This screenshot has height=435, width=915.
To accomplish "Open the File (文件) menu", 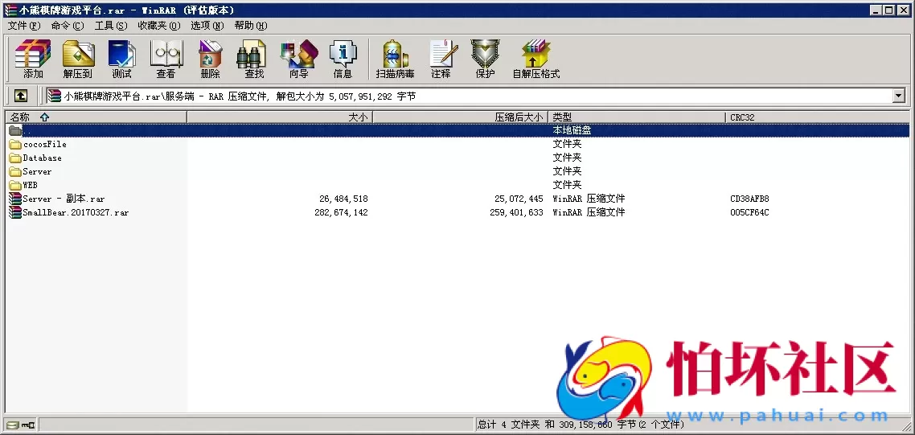I will pos(24,26).
